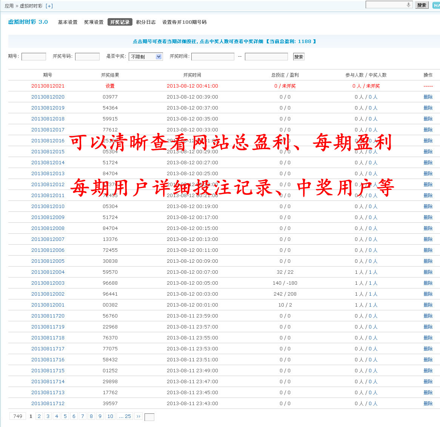Select the 开奖记录 tab
This screenshot has height=427, width=440.
[120, 22]
